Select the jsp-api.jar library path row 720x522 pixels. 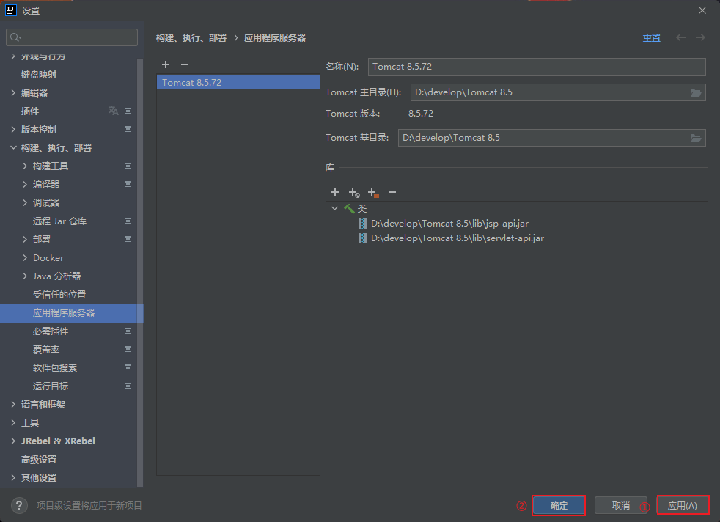[x=449, y=224]
